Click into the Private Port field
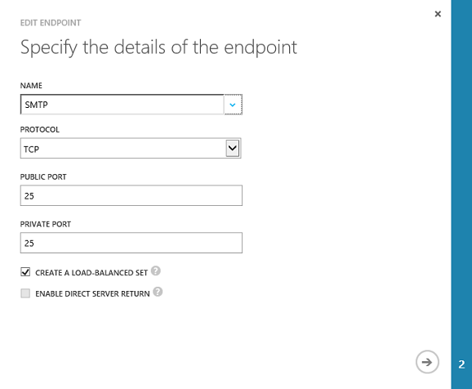This screenshot has height=389, width=472. click(x=131, y=243)
